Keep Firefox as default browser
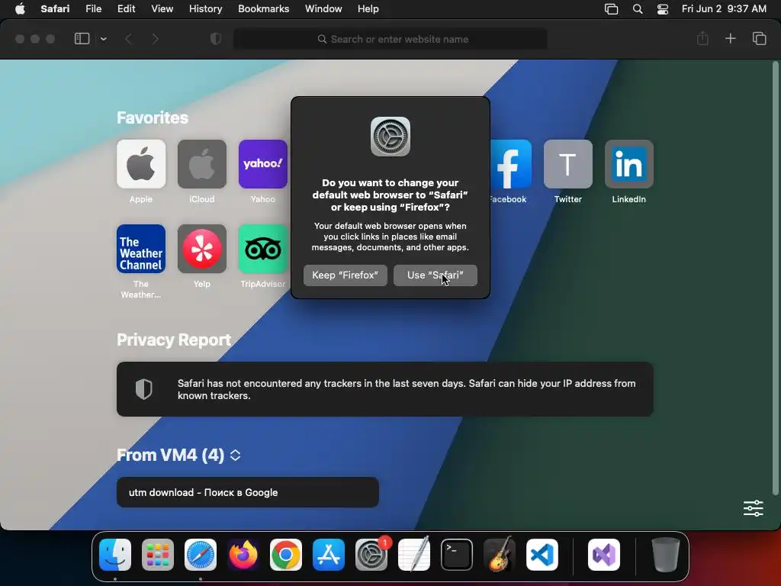The width and height of the screenshot is (781, 586). tap(346, 275)
